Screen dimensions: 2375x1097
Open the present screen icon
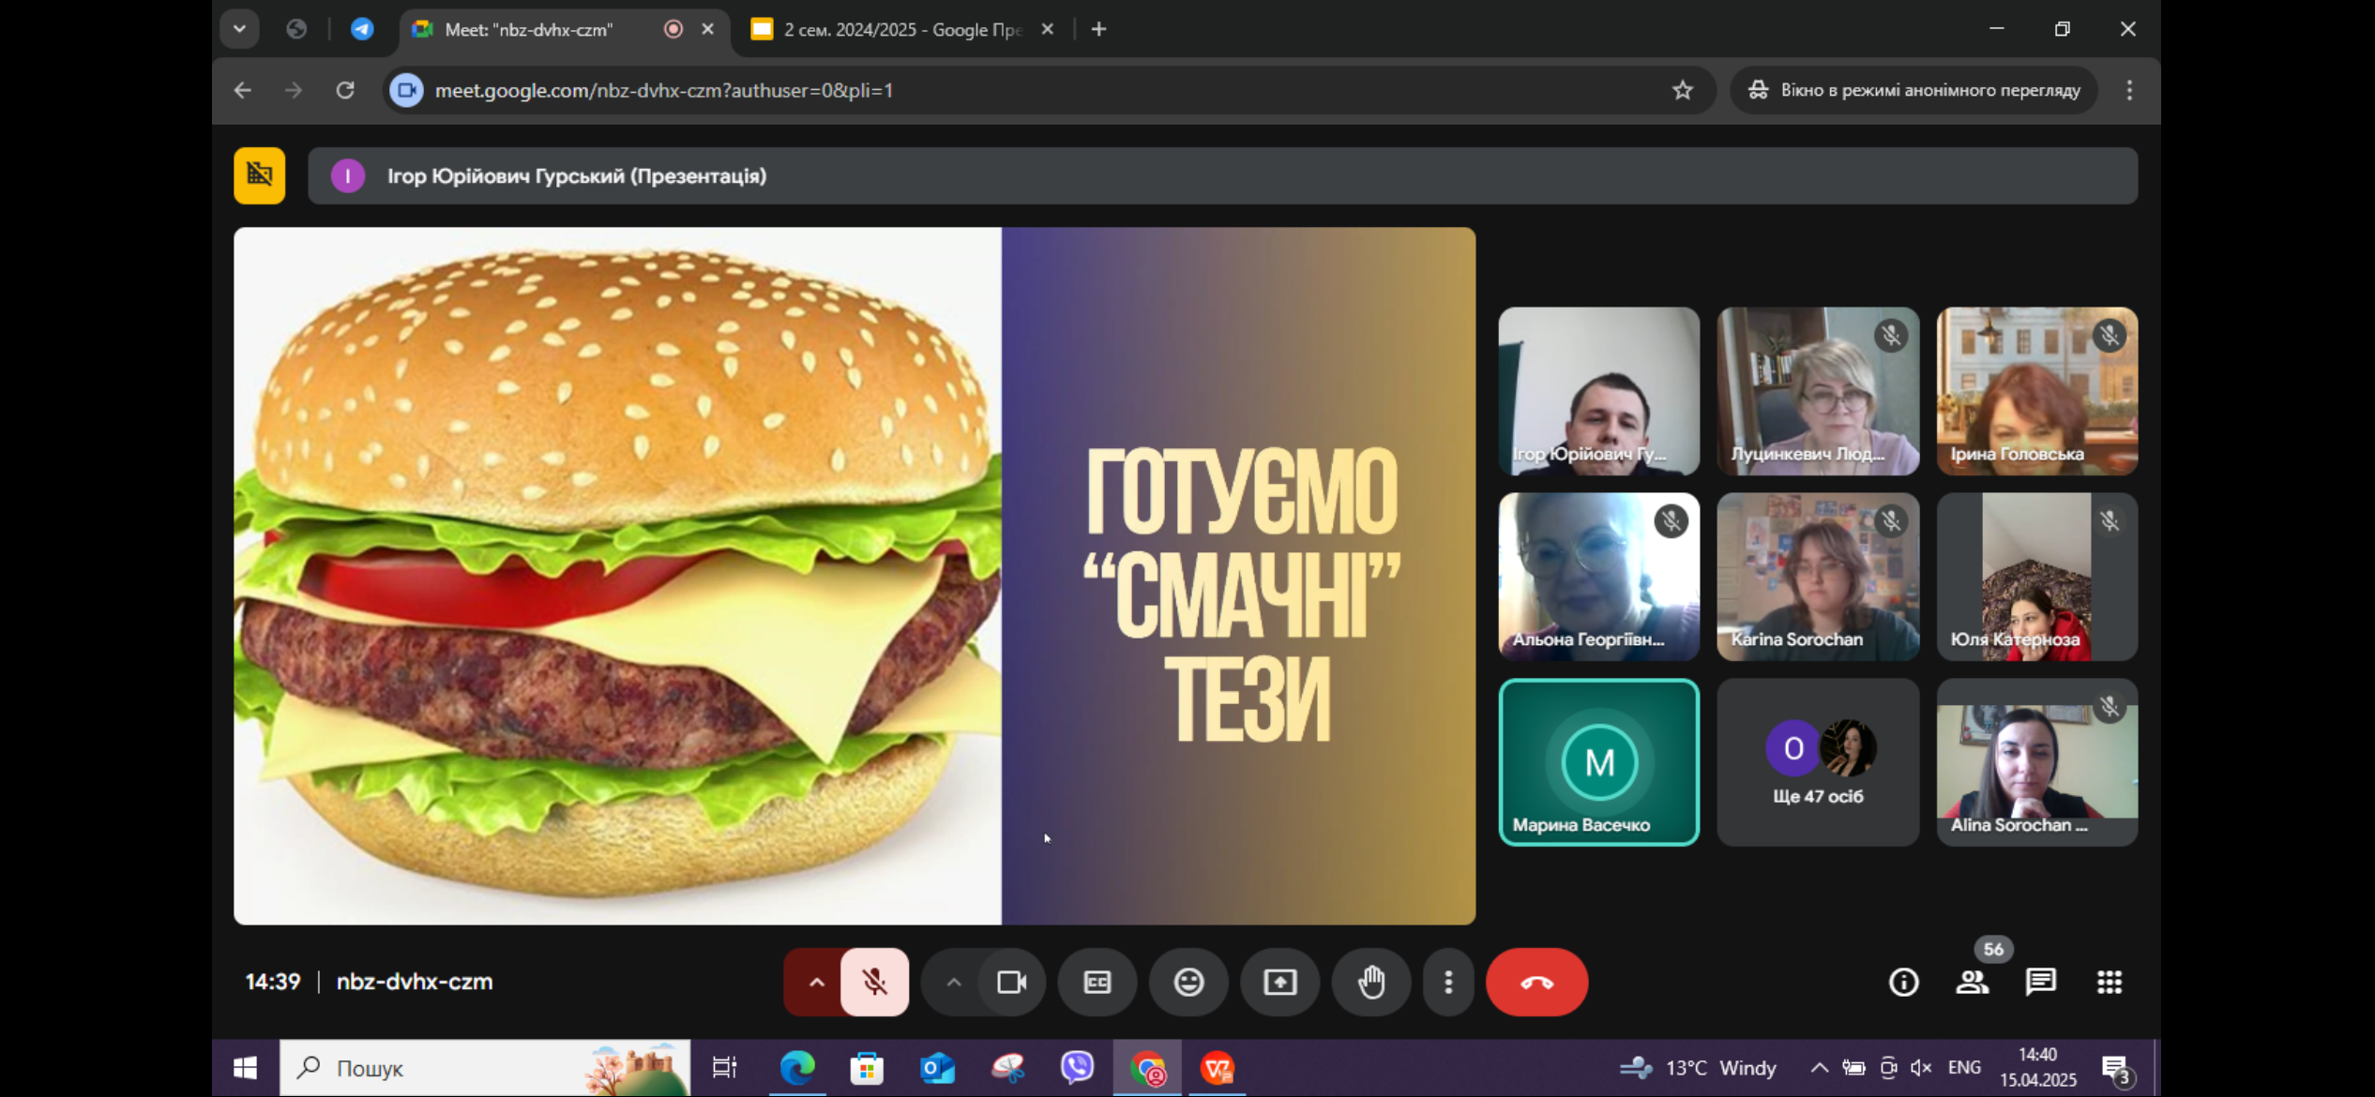(1279, 982)
